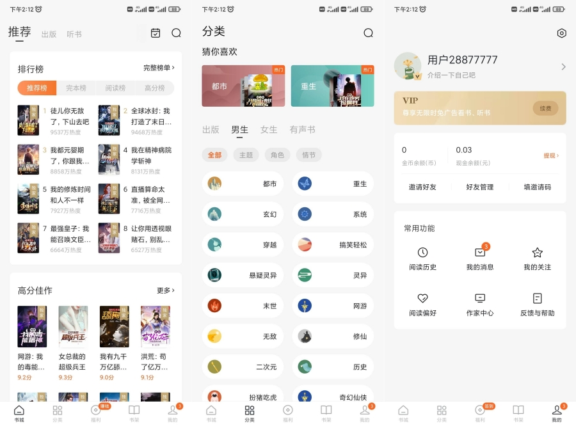Switch ranking list to 高分榜
Viewport: 576px width, 426px height.
click(x=154, y=88)
